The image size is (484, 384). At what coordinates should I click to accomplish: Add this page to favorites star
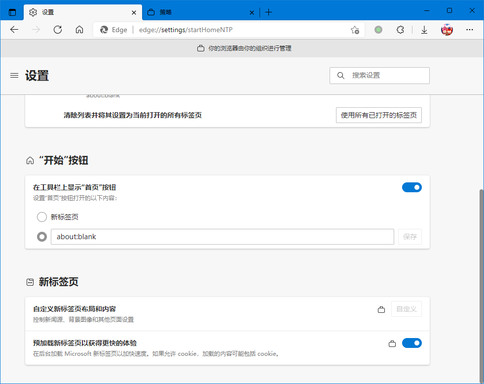pyautogui.click(x=355, y=30)
